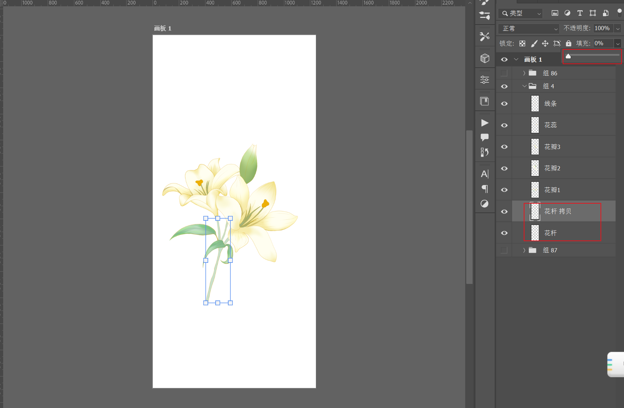624x408 pixels.
Task: Open the 正常 blend mode dropdown
Action: pos(529,28)
